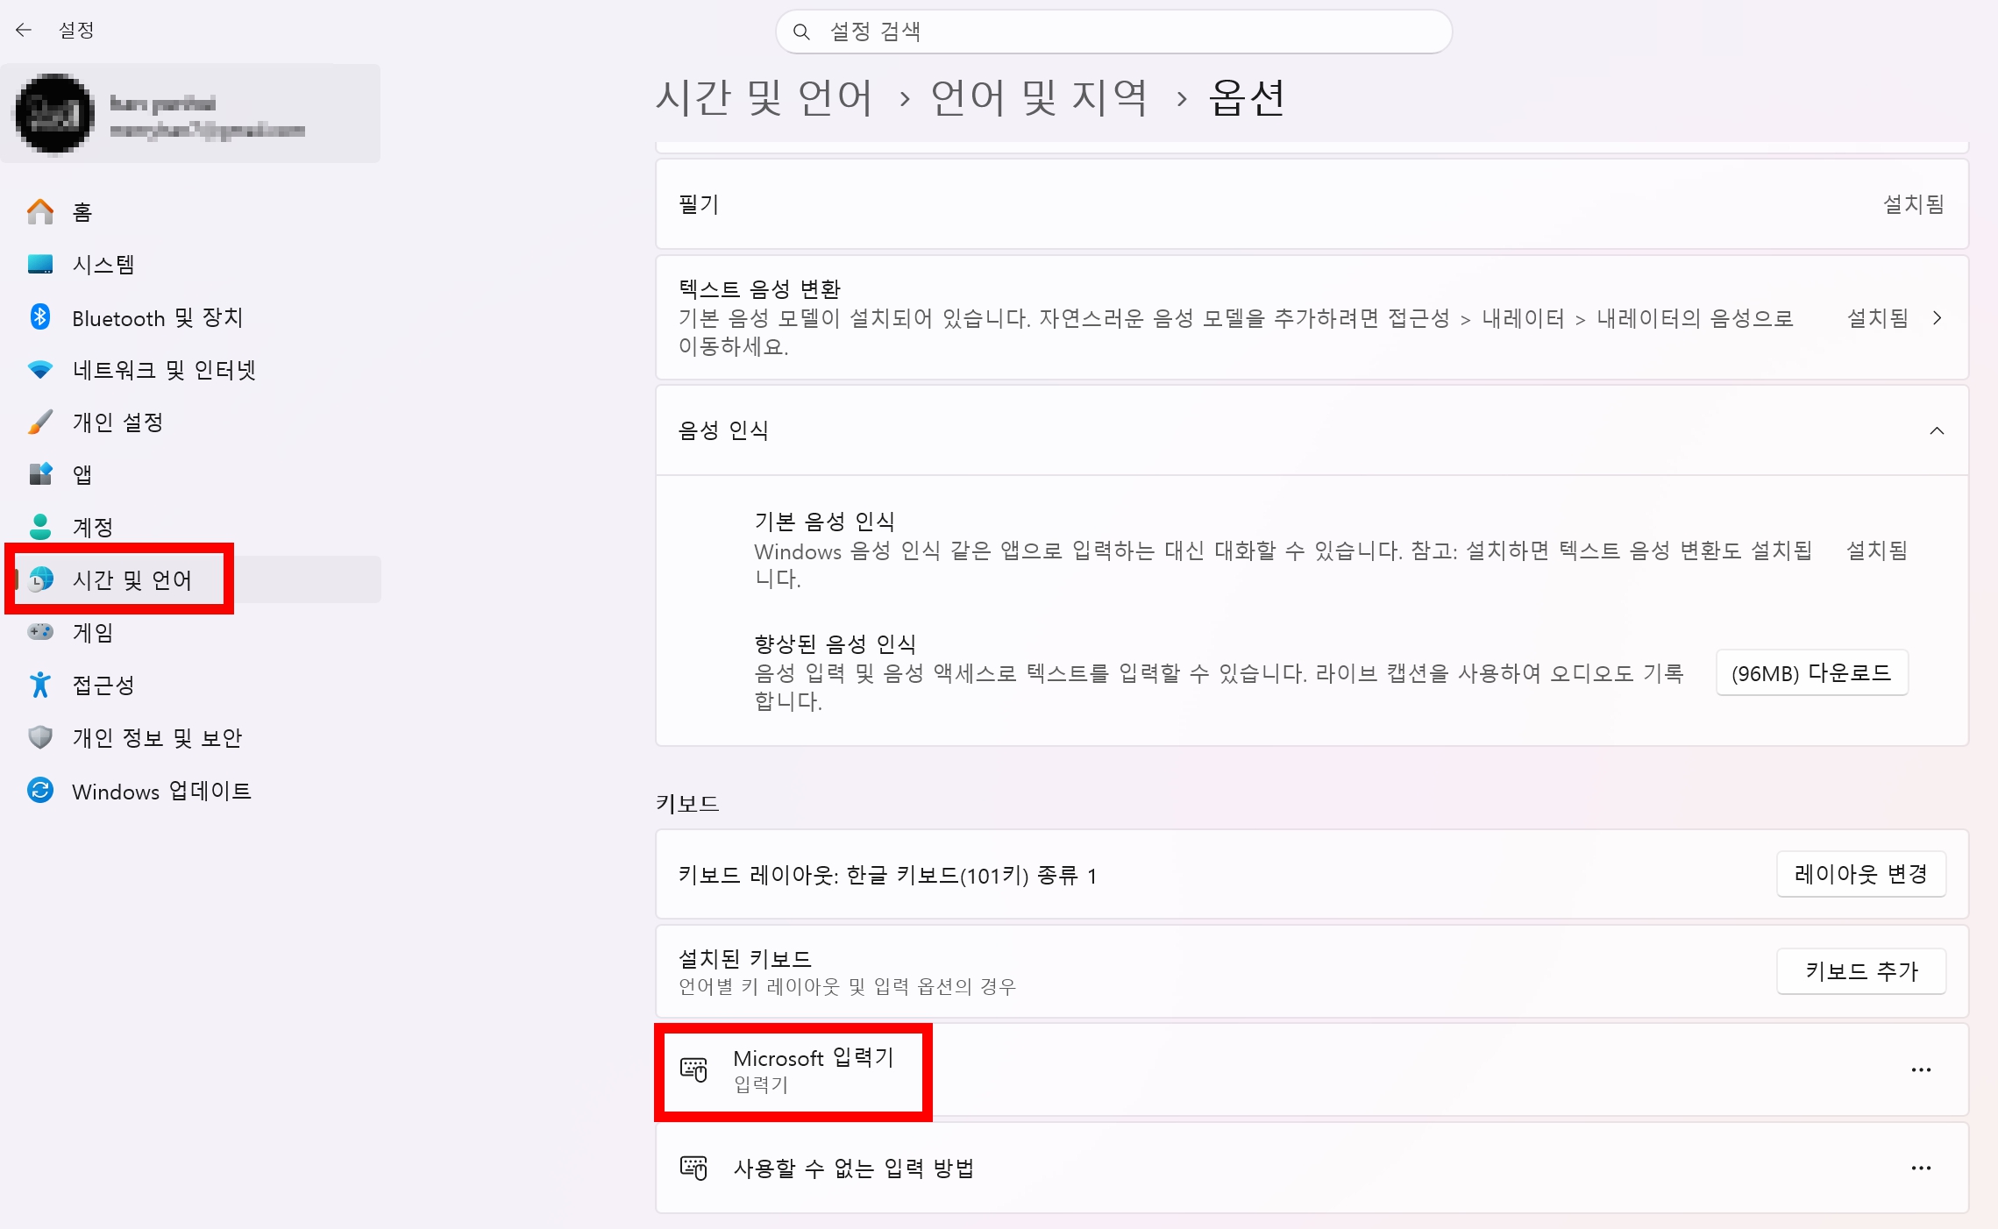Click the 시스템 monitor icon
This screenshot has height=1229, width=1998.
40,264
